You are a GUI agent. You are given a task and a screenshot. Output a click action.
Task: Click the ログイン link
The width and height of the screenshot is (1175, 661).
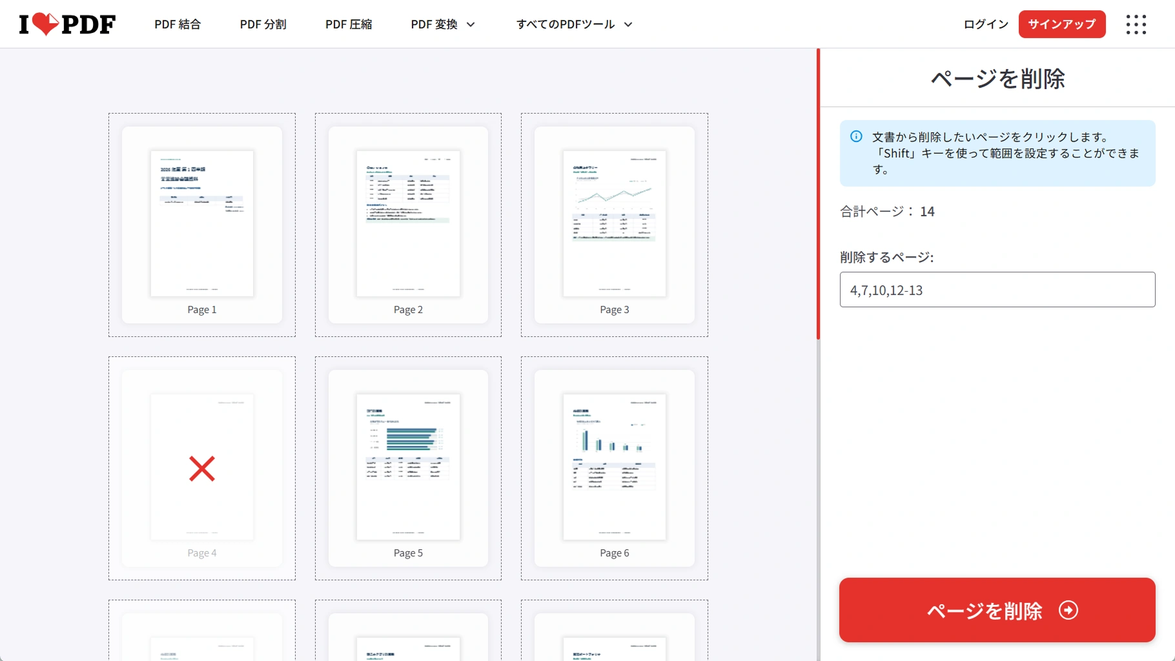pyautogui.click(x=986, y=25)
